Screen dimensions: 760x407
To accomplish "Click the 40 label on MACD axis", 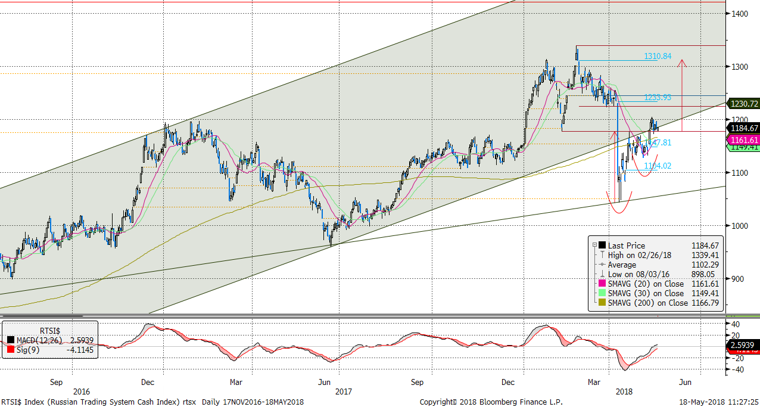I will click(x=736, y=324).
